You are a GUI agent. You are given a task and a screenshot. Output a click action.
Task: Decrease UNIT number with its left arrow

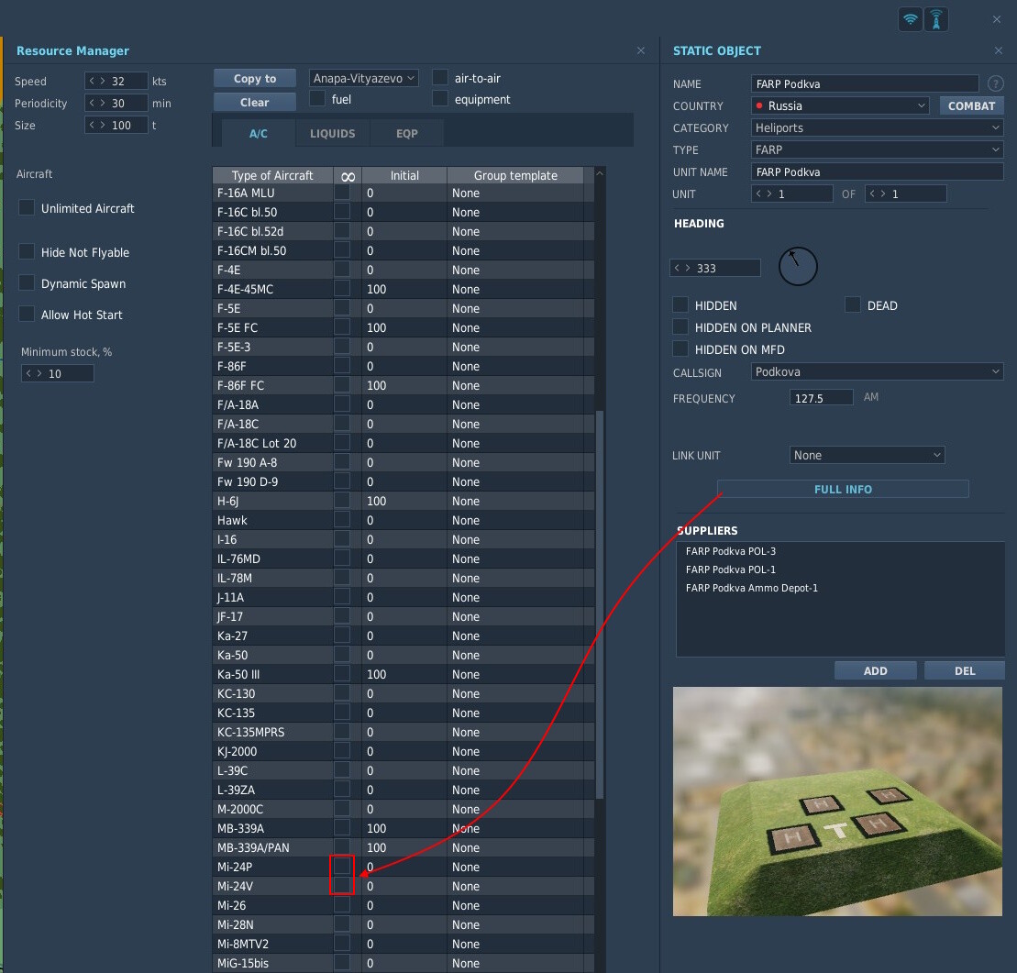click(x=759, y=193)
